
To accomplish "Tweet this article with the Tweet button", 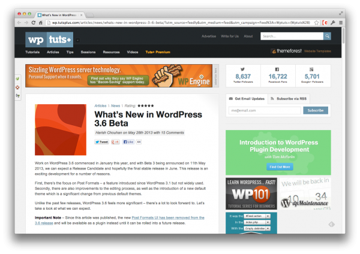I will click(x=101, y=142).
